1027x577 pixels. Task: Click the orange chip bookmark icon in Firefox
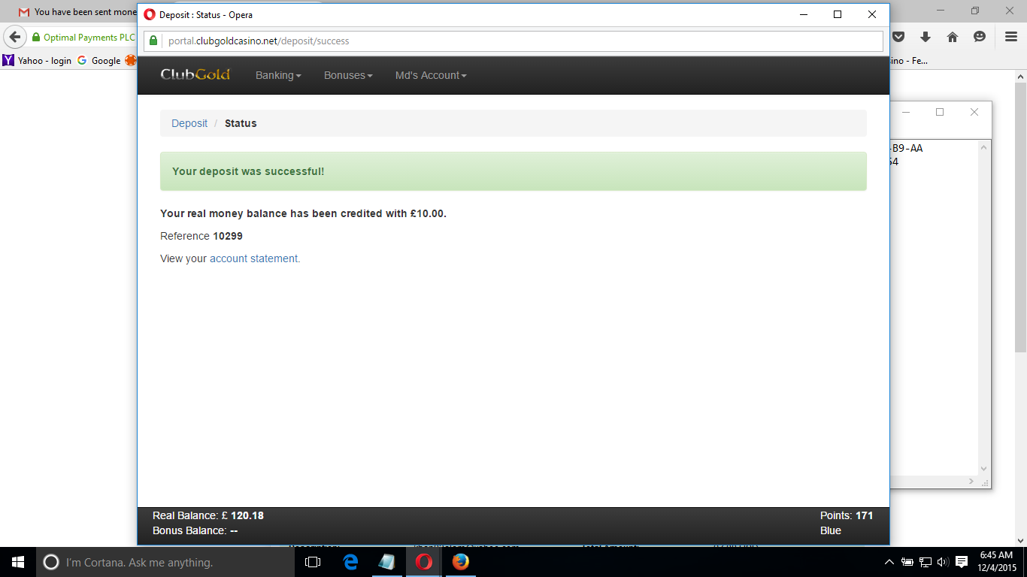click(131, 61)
